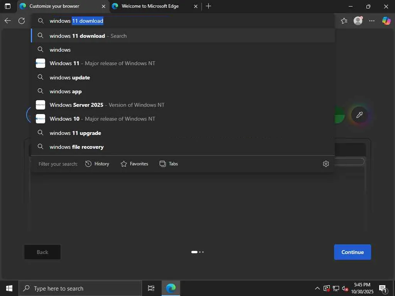This screenshot has width=395, height=296.
Task: Open the network status tray icon
Action: click(x=336, y=288)
